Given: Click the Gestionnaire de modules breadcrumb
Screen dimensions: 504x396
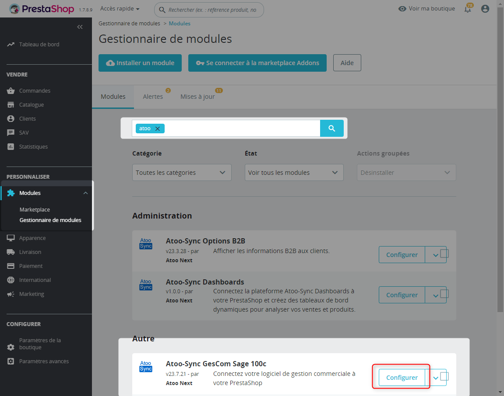Looking at the screenshot, I should point(129,24).
